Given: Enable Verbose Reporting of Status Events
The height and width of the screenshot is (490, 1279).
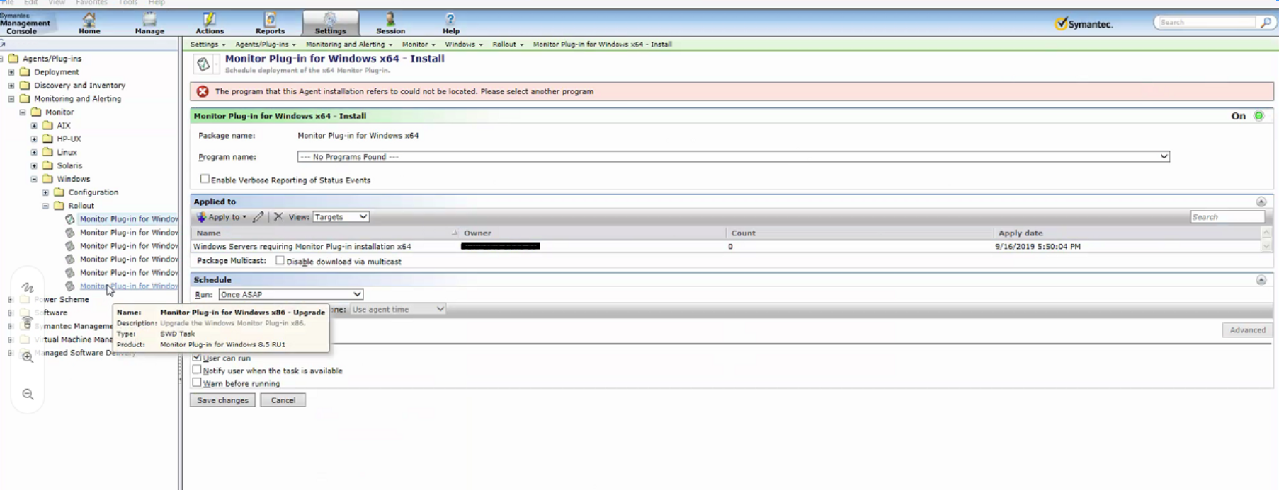Looking at the screenshot, I should point(205,179).
